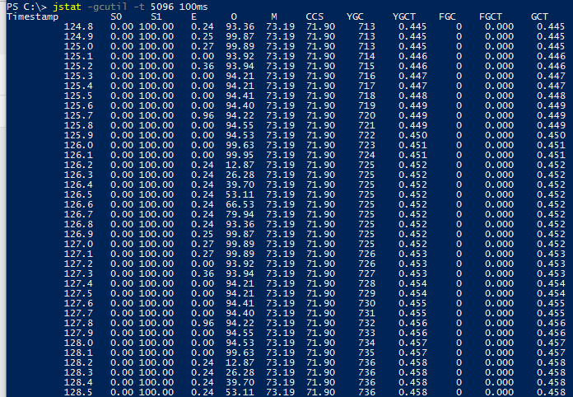
Task: Click S1 value 100.00 in row 127.5
Action: click(x=156, y=293)
